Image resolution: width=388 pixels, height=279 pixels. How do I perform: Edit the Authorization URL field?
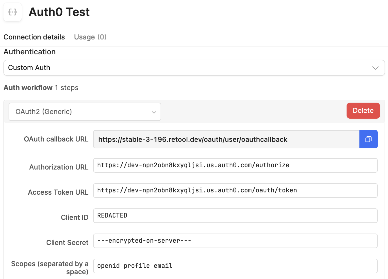click(x=235, y=165)
